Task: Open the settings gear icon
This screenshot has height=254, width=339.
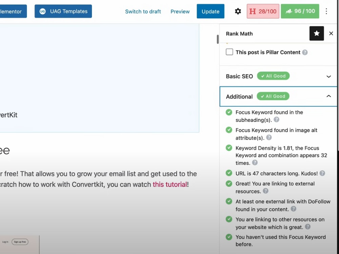Action: (238, 11)
